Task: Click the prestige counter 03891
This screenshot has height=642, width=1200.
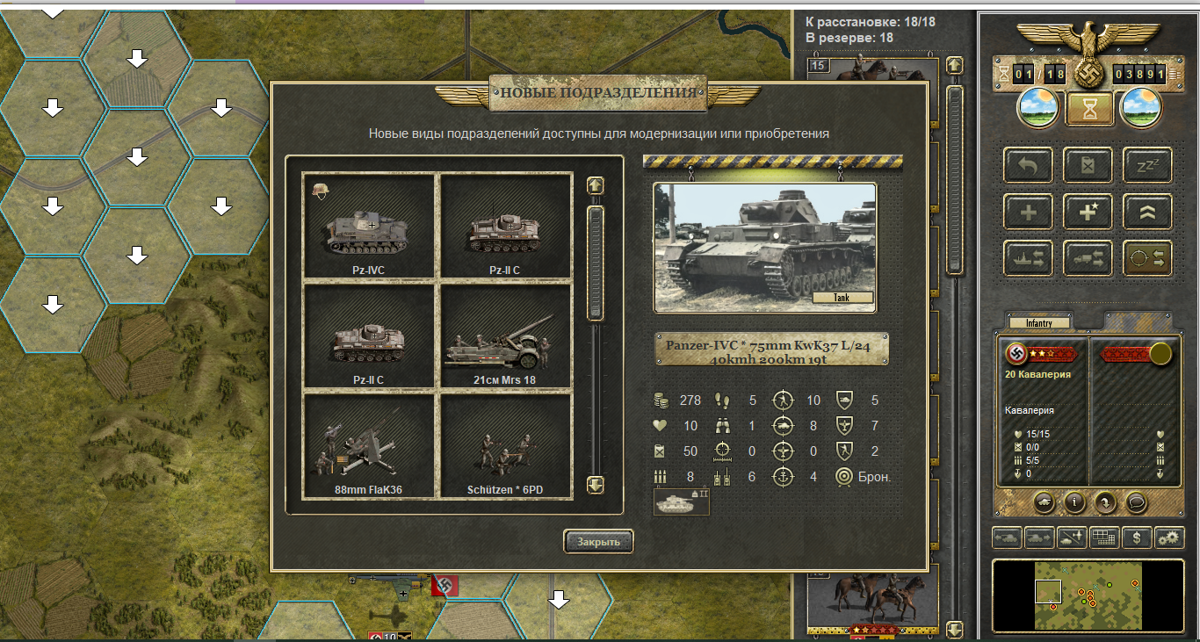Action: coord(1139,75)
